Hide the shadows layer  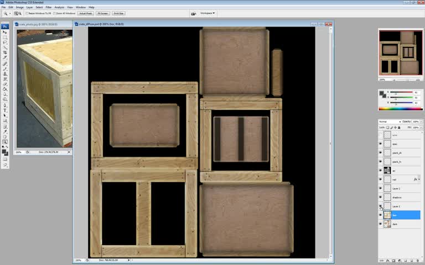pyautogui.click(x=380, y=197)
